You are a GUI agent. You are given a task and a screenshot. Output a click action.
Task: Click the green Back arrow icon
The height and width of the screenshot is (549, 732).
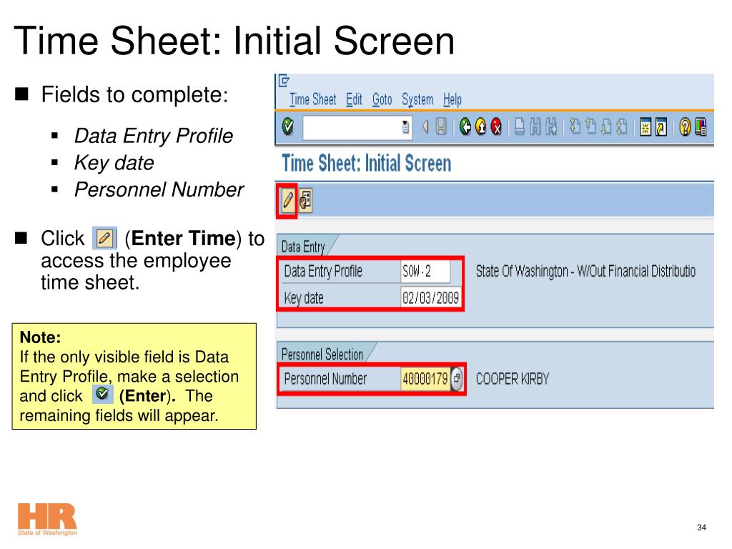[465, 127]
